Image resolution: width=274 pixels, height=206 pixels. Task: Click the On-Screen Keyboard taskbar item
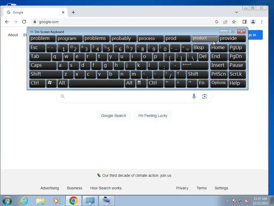point(107,201)
